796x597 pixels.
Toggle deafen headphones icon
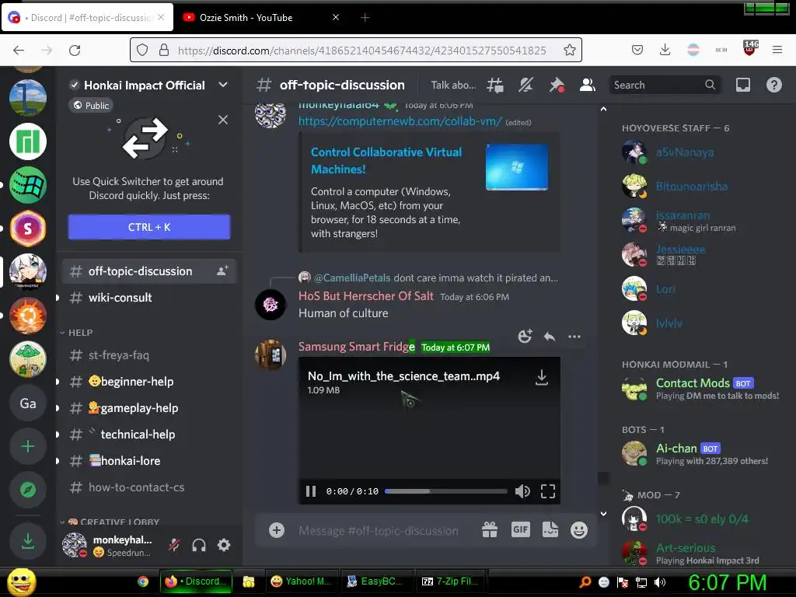[x=199, y=545]
